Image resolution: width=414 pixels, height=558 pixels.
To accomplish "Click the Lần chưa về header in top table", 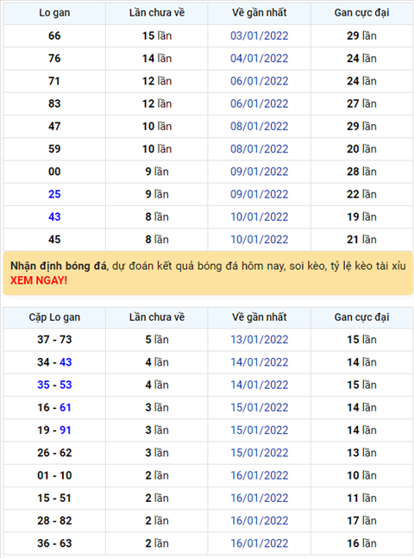I will click(157, 13).
